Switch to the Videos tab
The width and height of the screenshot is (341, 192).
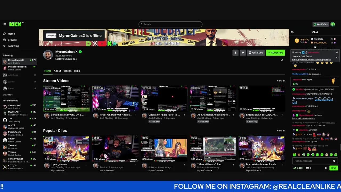pos(67,71)
